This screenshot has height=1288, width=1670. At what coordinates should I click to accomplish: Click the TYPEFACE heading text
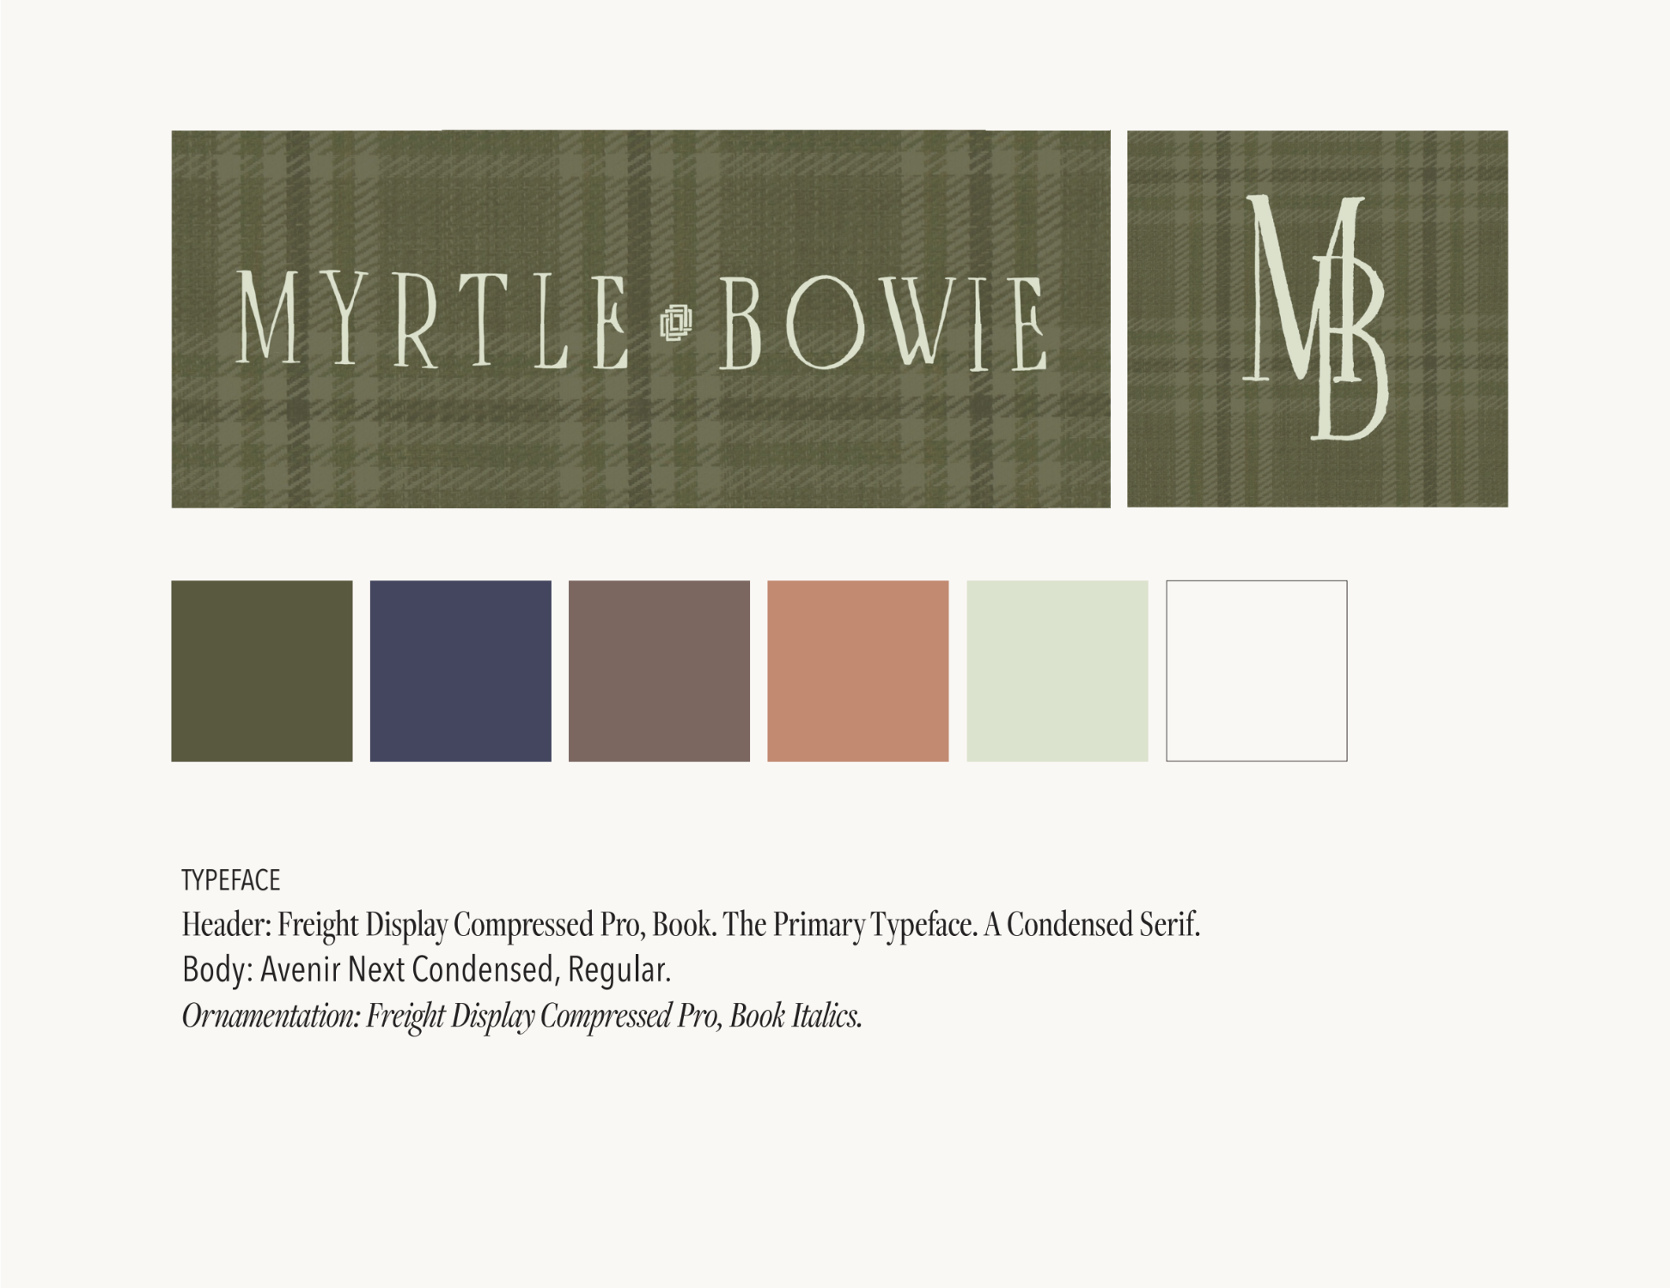pos(231,881)
